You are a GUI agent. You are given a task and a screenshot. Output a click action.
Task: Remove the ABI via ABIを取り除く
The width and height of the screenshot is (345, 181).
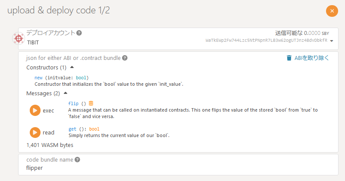(308, 58)
